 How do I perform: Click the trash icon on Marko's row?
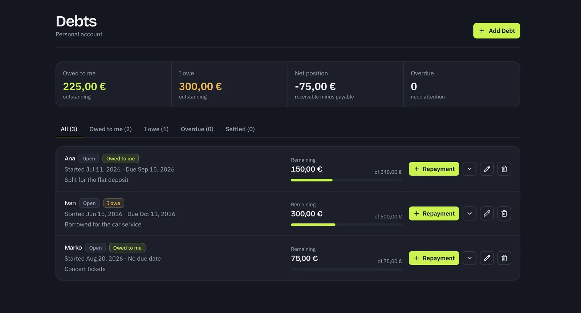click(x=504, y=258)
